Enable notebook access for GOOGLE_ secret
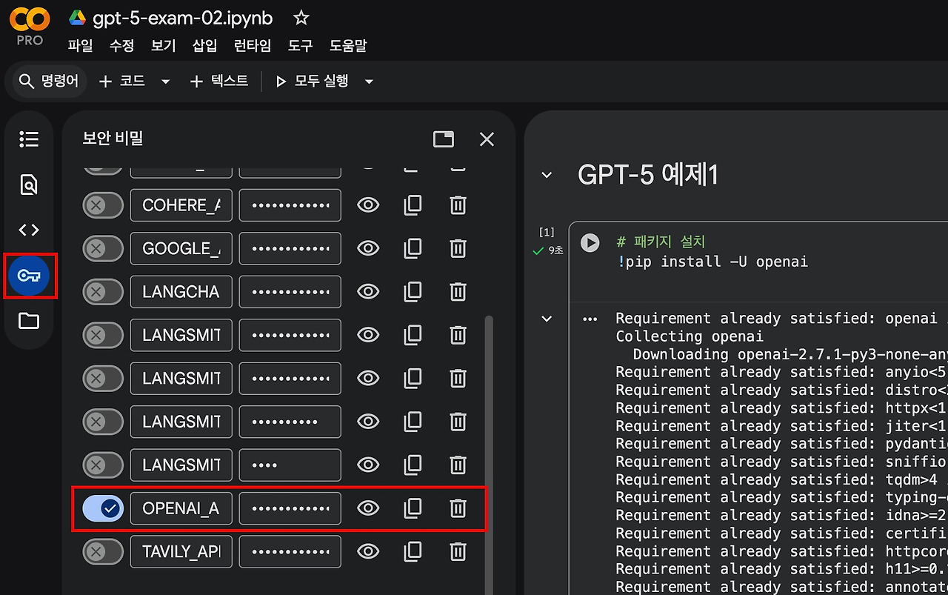The width and height of the screenshot is (948, 595). 103,248
